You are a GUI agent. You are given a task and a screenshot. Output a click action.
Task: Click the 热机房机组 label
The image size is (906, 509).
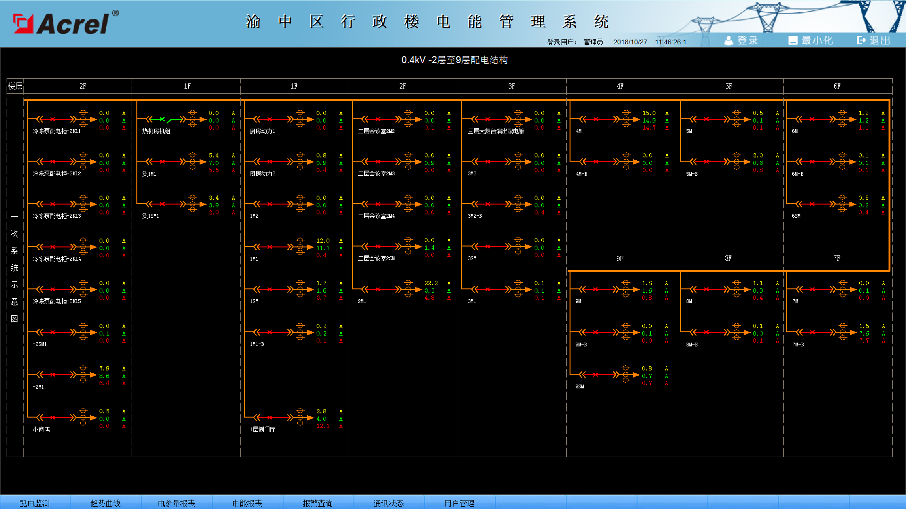156,131
